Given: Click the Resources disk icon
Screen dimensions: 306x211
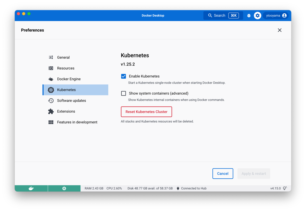Looking at the screenshot, I should click(51, 68).
